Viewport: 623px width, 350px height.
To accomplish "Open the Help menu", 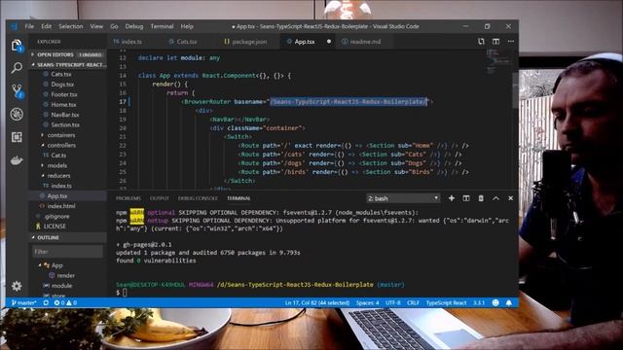I will (187, 26).
